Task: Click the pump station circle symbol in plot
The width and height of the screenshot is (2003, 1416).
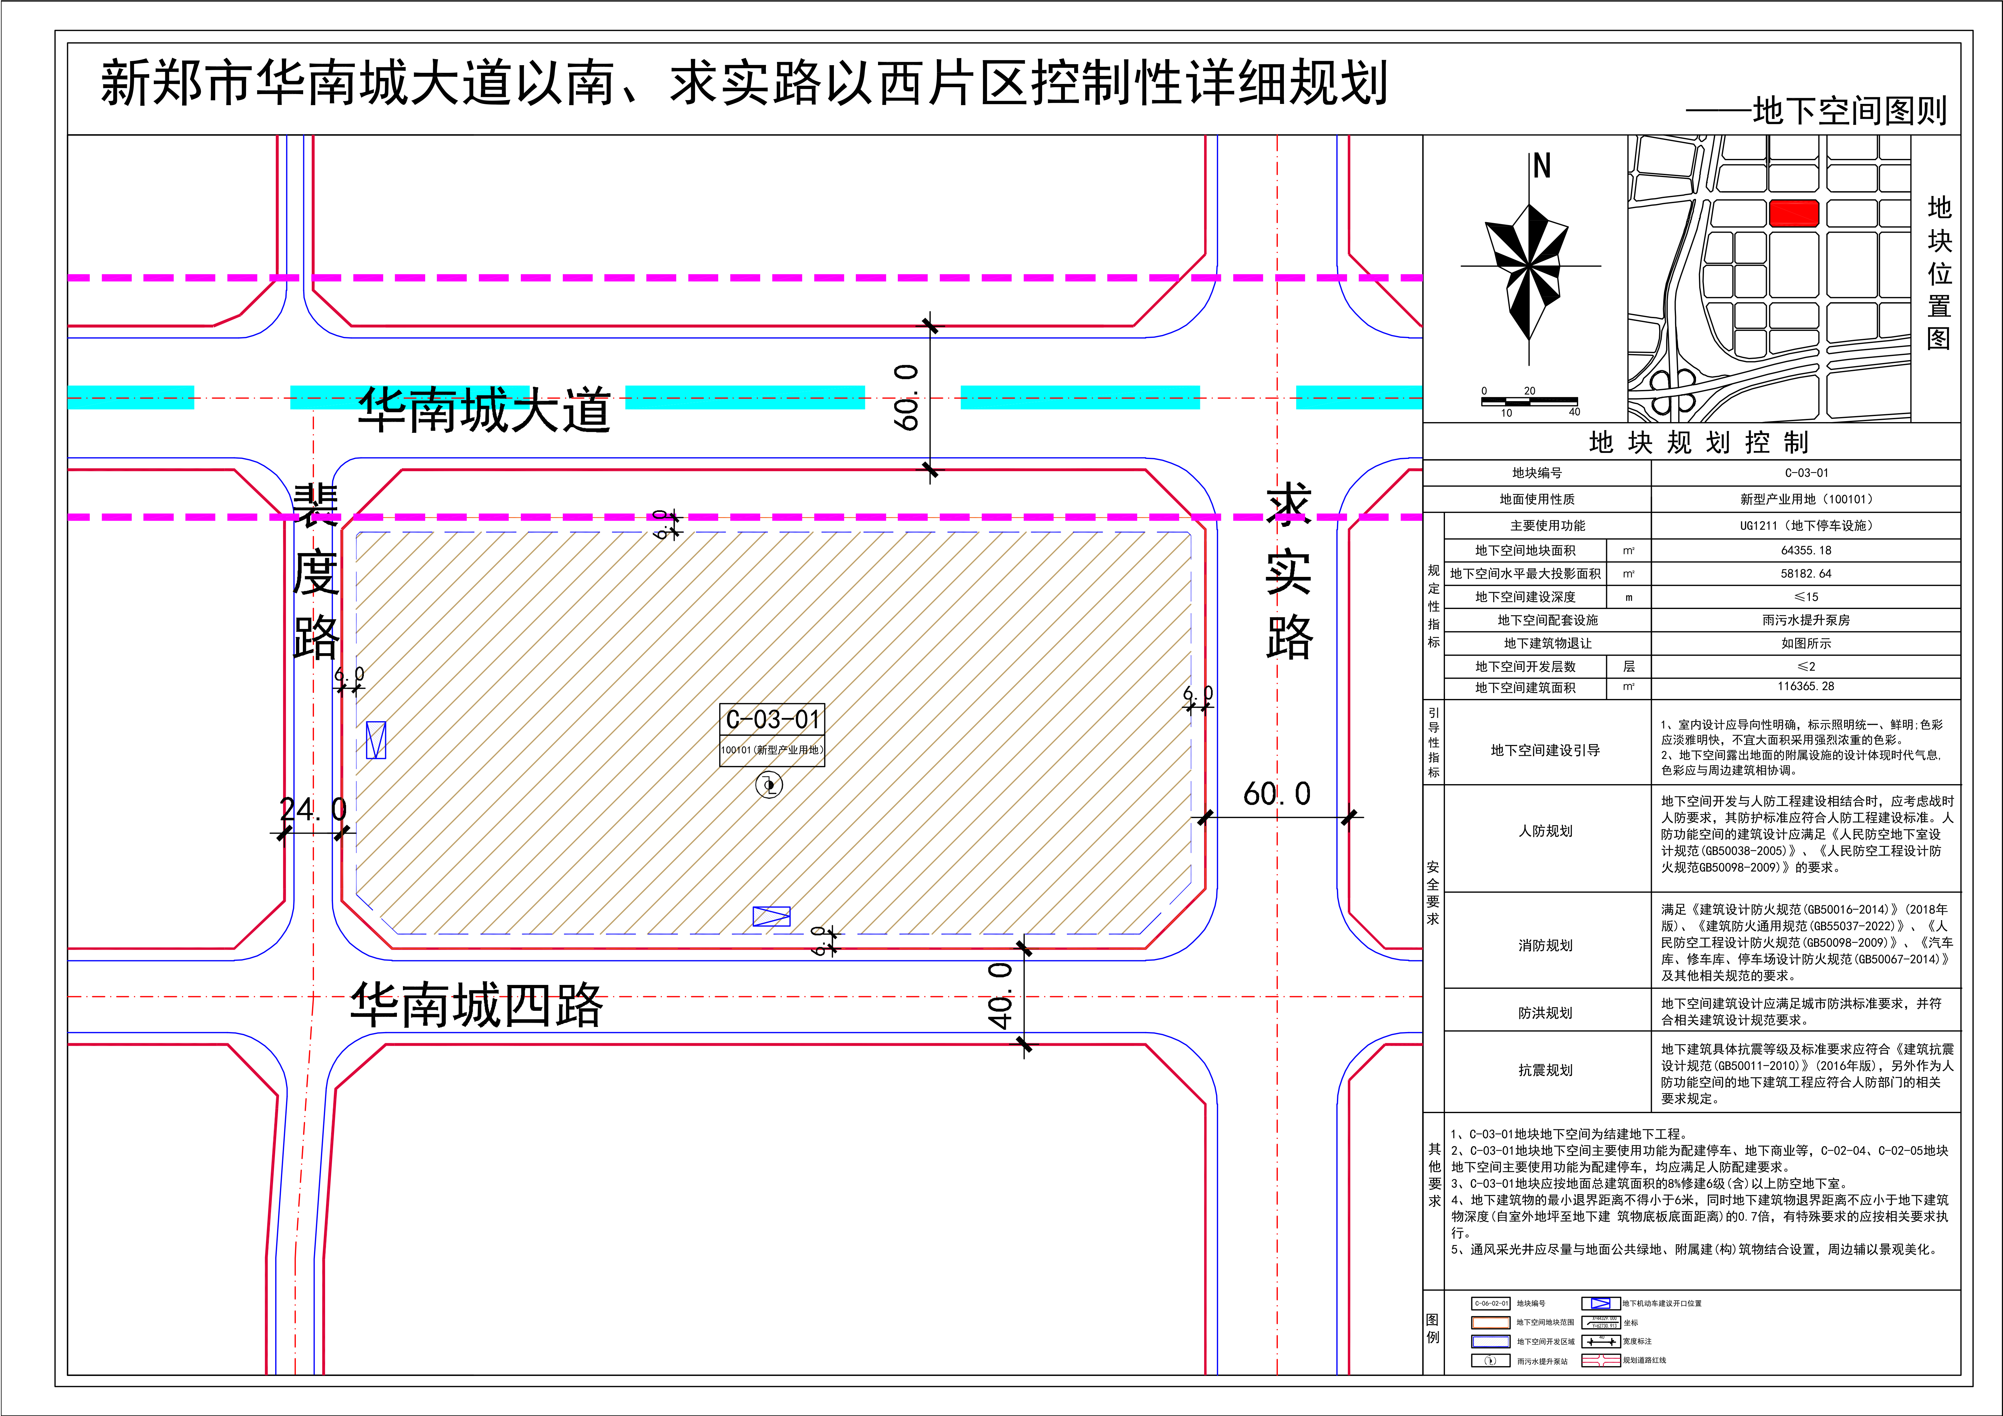Action: (x=769, y=785)
